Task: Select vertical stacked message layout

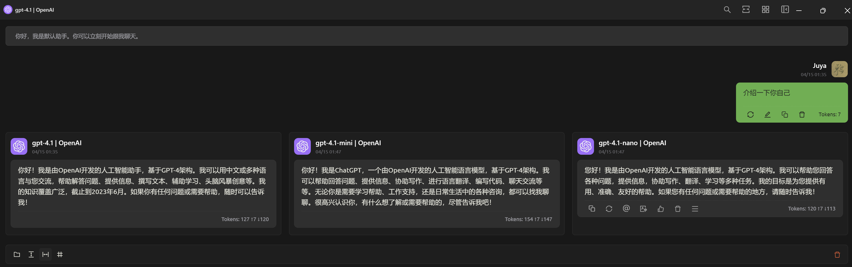Action: coord(31,255)
